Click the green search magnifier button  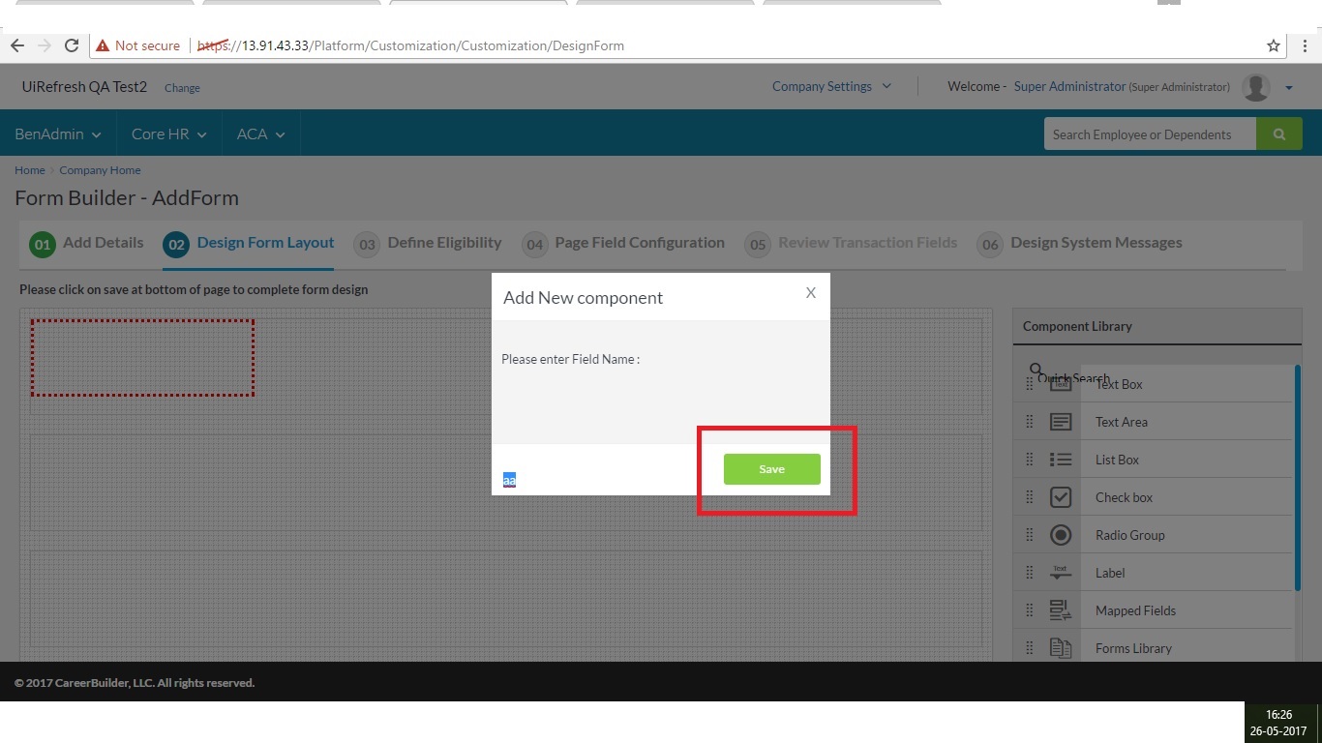pyautogui.click(x=1278, y=134)
